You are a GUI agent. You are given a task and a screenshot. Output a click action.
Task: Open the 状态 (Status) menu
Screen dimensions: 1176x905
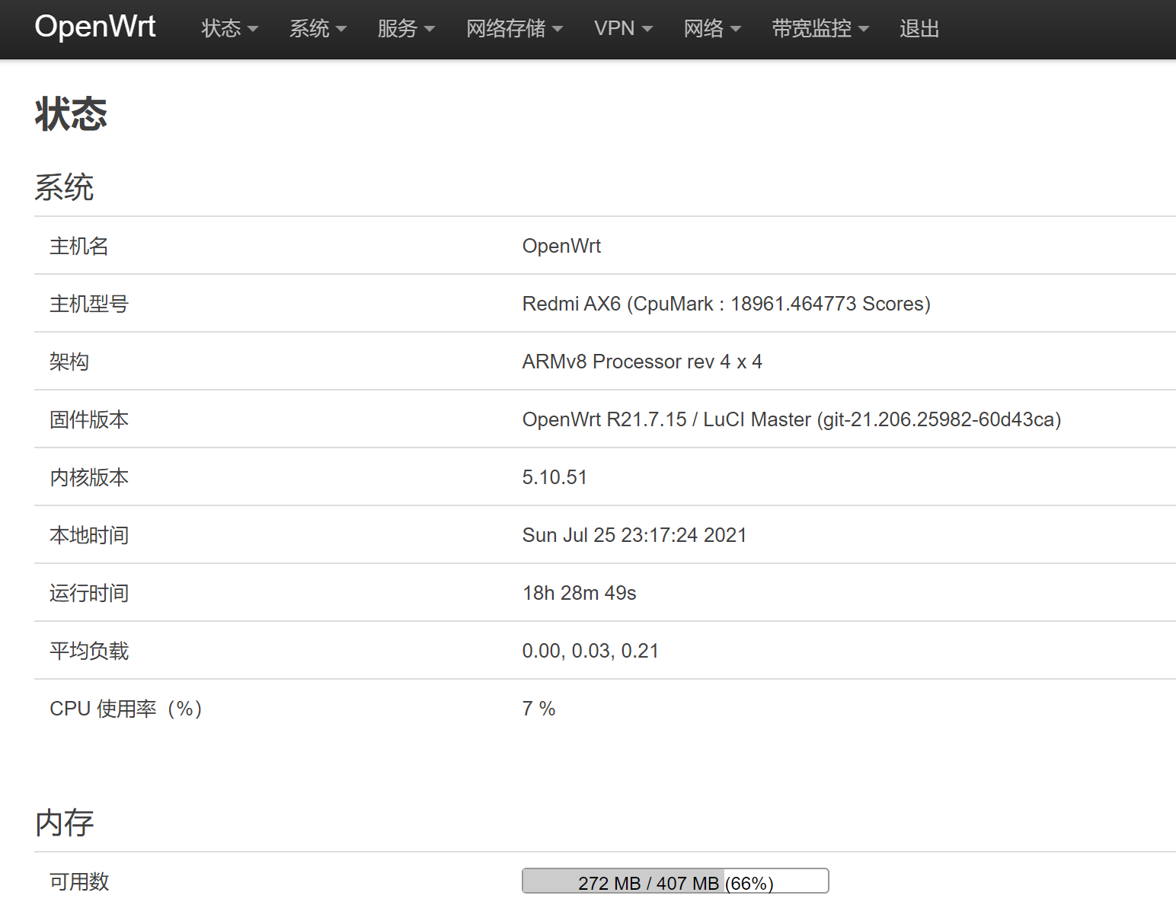220,28
